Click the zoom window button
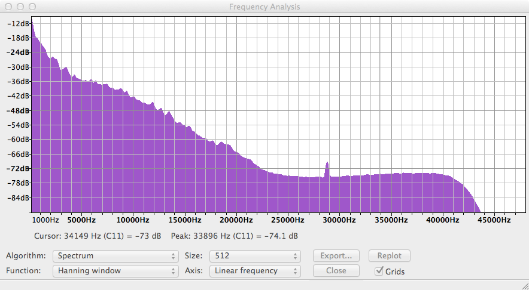 coord(32,7)
